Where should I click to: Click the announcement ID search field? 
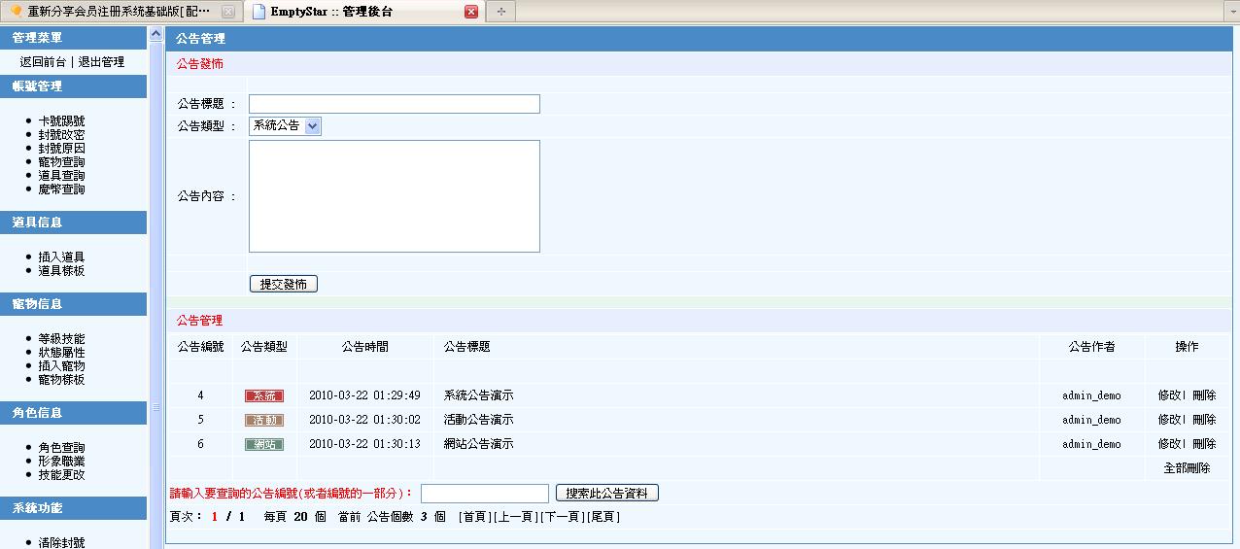click(x=484, y=494)
